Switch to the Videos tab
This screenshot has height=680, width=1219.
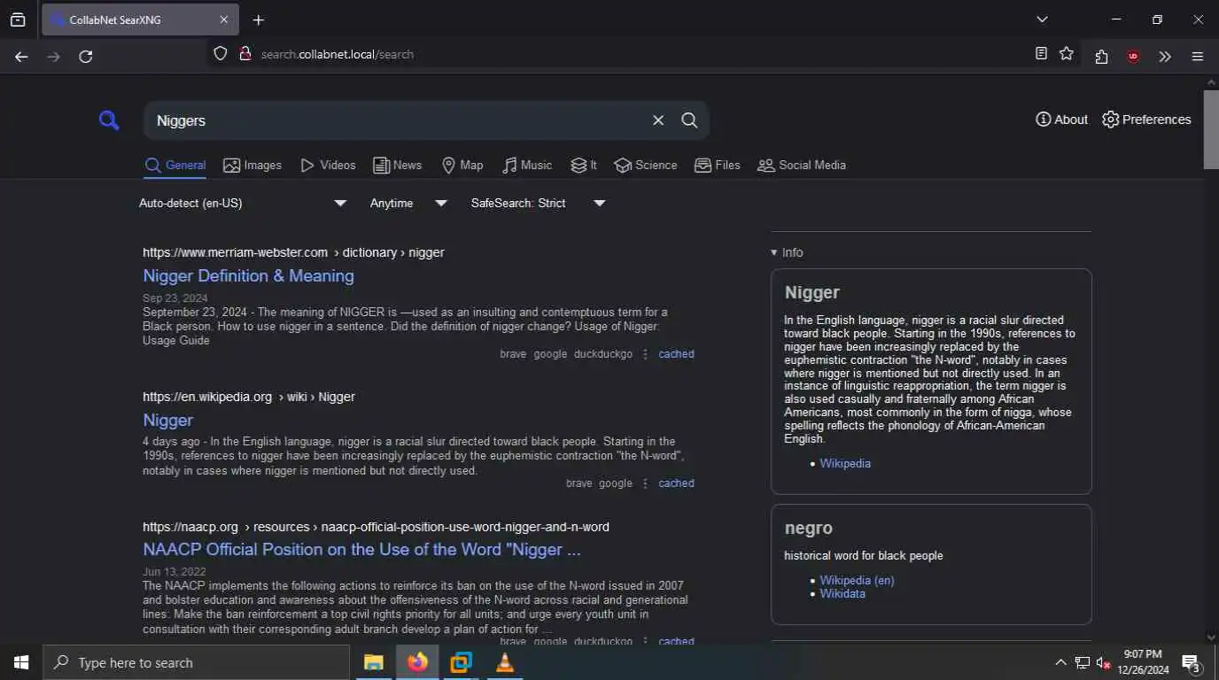tap(328, 165)
